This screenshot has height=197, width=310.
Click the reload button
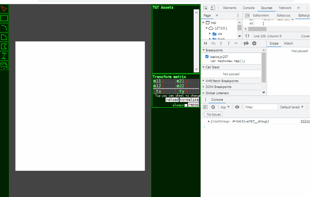(x=172, y=100)
